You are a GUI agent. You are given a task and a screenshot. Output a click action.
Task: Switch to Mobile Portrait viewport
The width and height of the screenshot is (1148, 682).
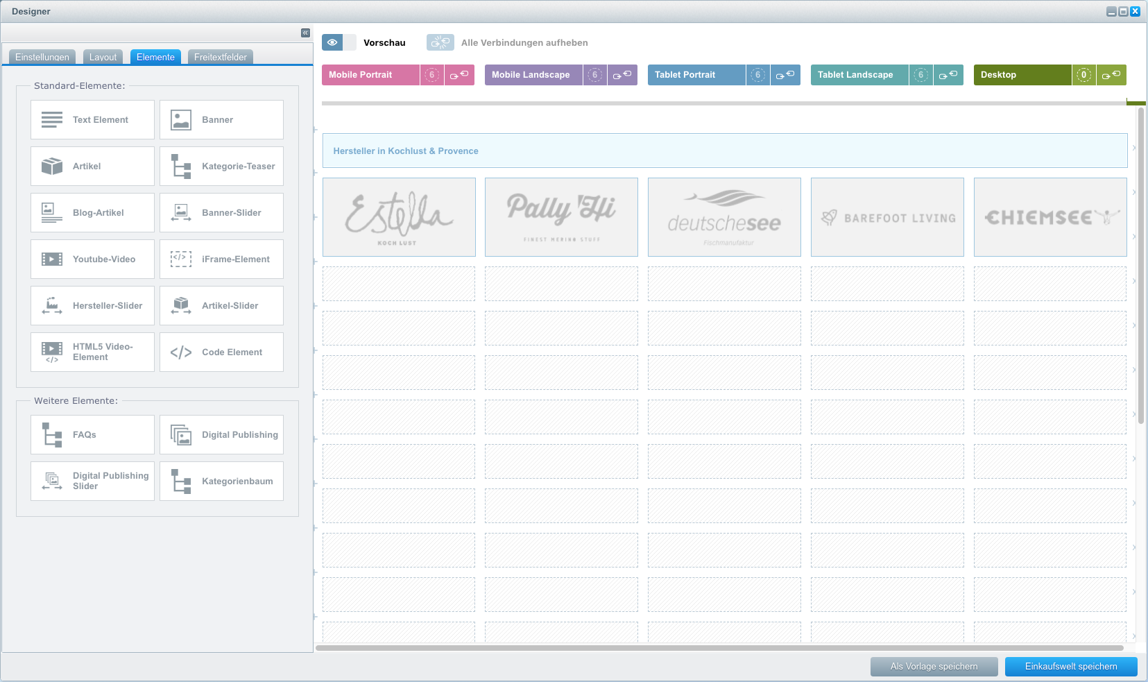pos(370,75)
